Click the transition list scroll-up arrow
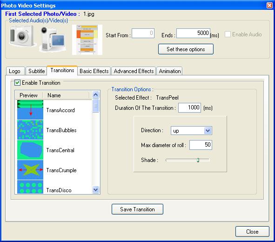Image resolution: width=275 pixels, height=242 pixels. [95, 95]
